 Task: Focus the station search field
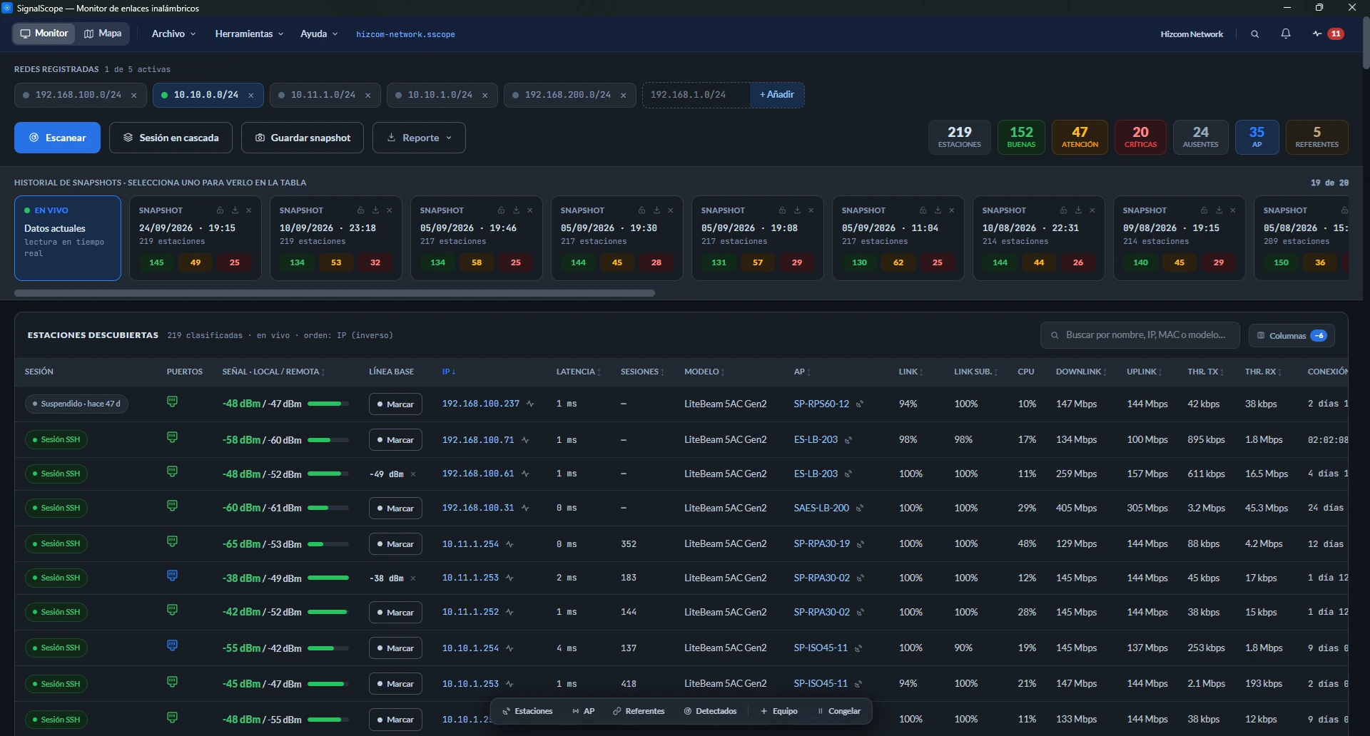pos(1140,335)
